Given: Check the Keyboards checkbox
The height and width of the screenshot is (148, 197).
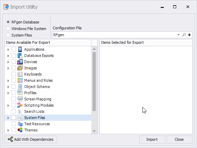Looking at the screenshot, I should [13, 74].
